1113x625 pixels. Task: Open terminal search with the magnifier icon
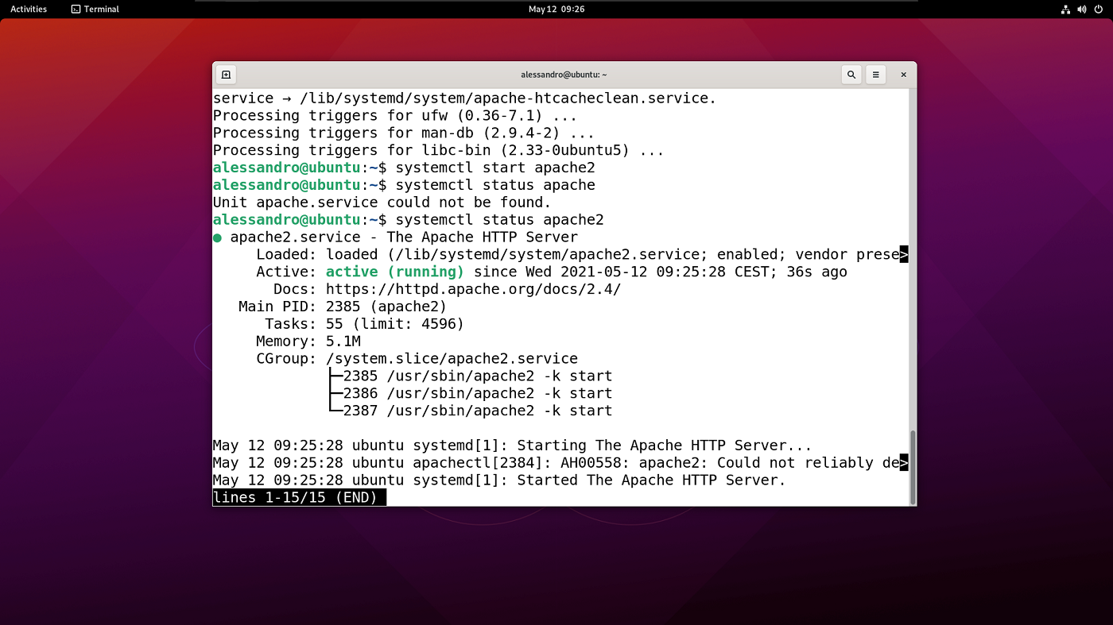[x=851, y=74]
